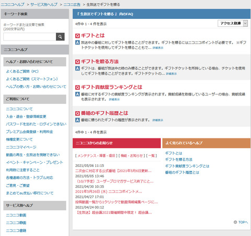Click the A icon under 番組のギフト履歴とは
Viewport: 251px width, 236px height.
(77, 120)
